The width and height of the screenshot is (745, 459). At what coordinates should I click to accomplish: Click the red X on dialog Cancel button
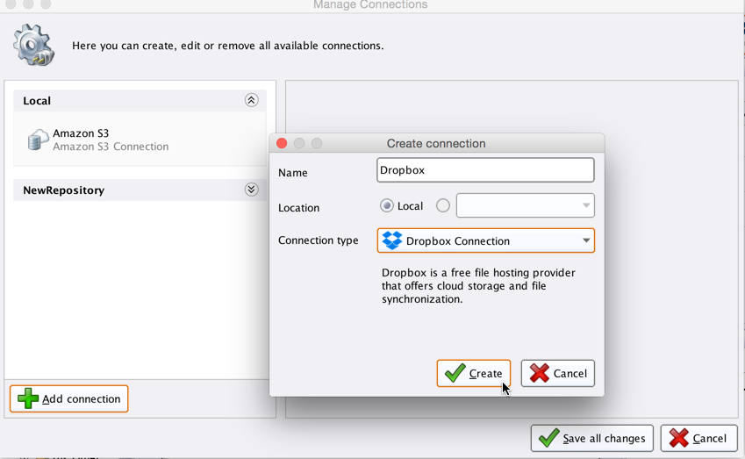tap(539, 373)
